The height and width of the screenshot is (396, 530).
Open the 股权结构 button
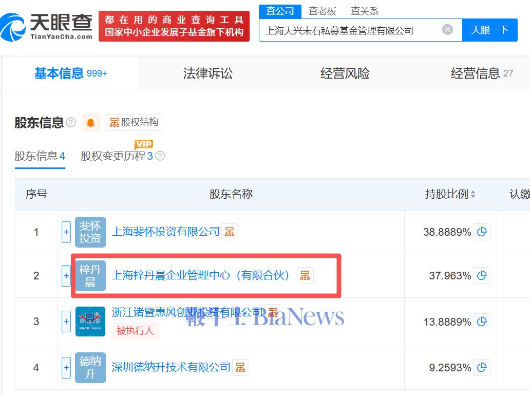[x=134, y=122]
